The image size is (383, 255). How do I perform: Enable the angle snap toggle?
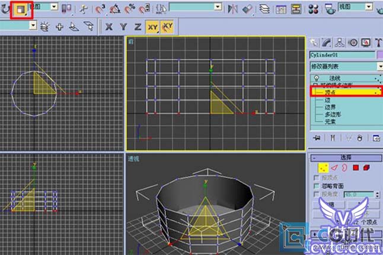click(115, 9)
